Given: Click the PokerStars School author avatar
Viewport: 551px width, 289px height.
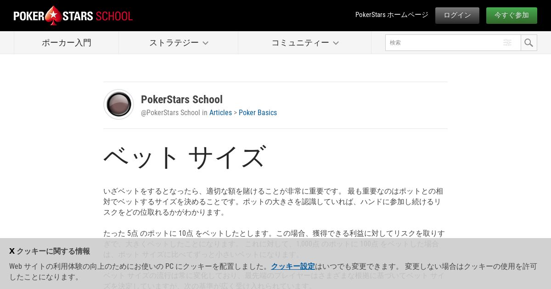Looking at the screenshot, I should point(119,105).
